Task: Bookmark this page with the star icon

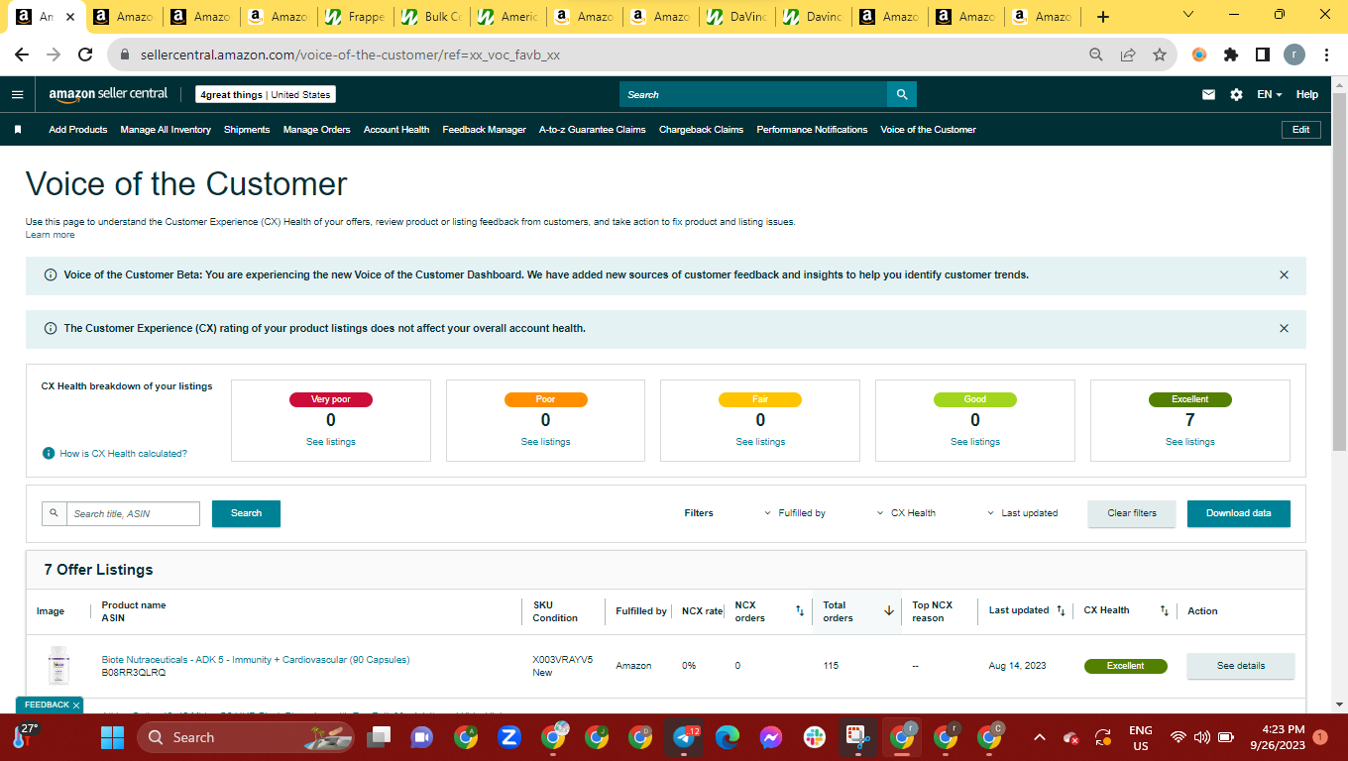Action: (x=1159, y=55)
